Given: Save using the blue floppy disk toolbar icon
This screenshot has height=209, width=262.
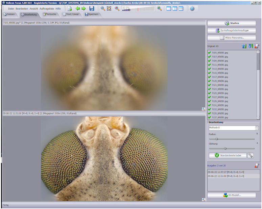Looking at the screenshot, I should (x=92, y=8).
